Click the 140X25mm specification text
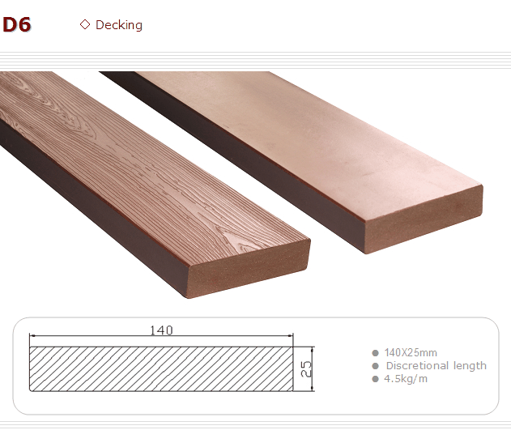Image resolution: width=511 pixels, height=430 pixels. click(x=411, y=352)
